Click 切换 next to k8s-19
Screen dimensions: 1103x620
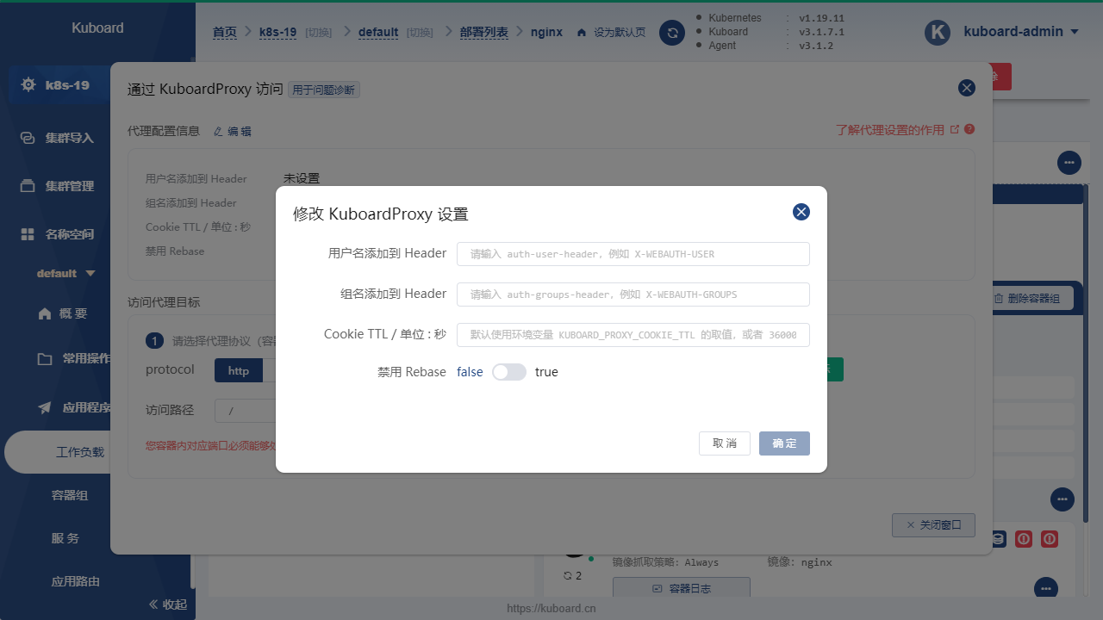tap(318, 33)
